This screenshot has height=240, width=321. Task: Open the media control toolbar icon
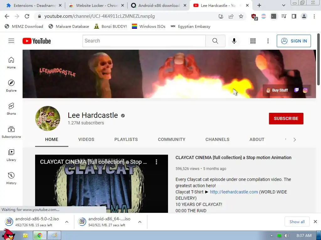point(284,16)
